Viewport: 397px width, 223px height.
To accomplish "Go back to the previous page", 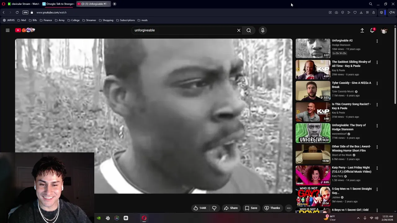I will coord(3,12).
